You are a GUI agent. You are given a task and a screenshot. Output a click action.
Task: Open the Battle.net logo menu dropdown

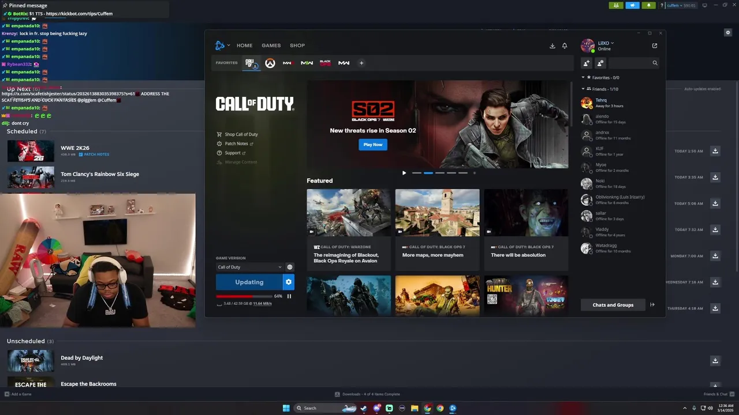tap(222, 46)
